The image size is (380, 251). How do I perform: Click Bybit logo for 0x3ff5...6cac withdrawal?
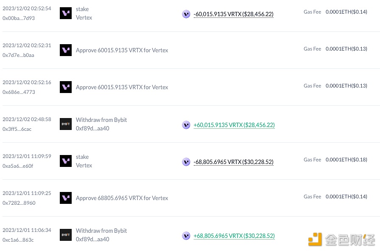coord(66,124)
